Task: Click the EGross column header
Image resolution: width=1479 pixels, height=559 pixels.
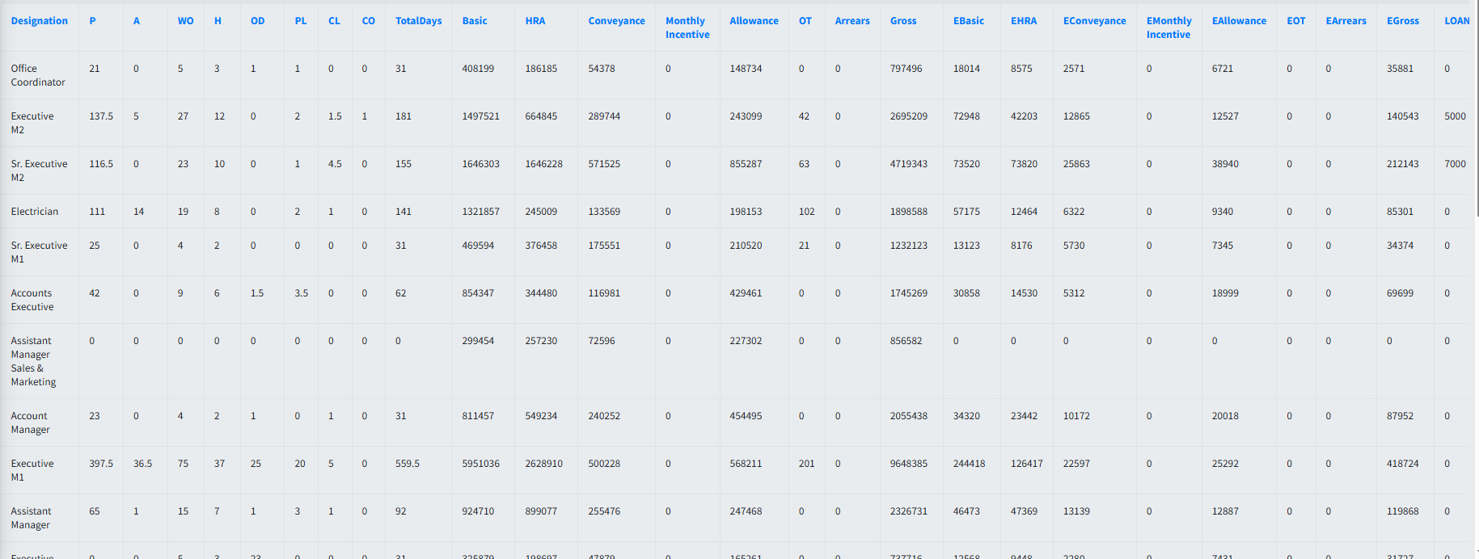Action: pyautogui.click(x=1402, y=21)
